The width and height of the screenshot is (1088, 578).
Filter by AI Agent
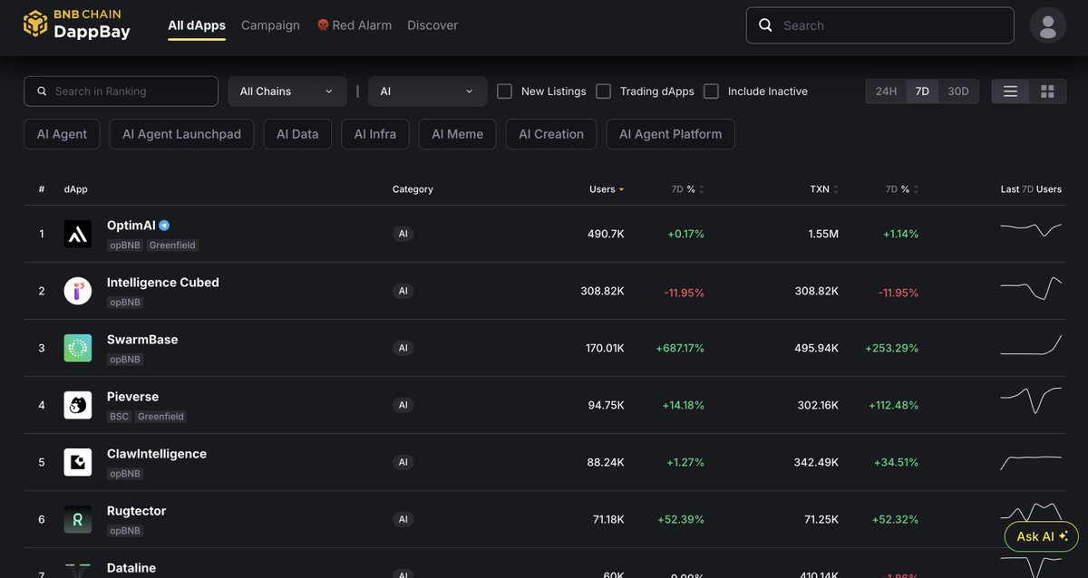(62, 134)
